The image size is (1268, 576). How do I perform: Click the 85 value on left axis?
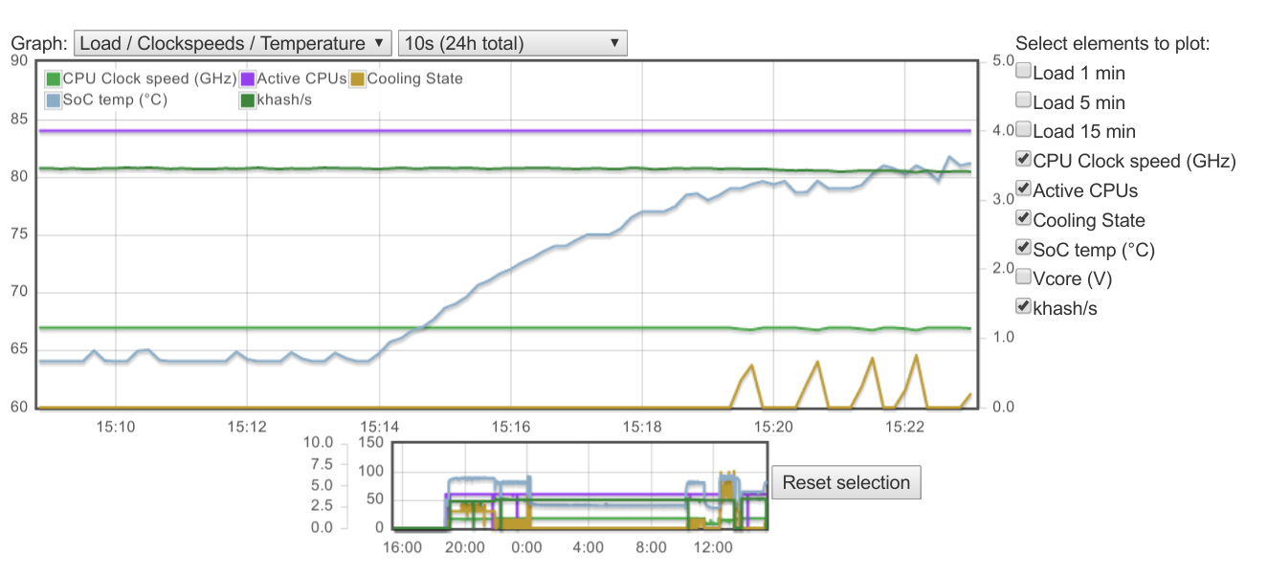19,120
